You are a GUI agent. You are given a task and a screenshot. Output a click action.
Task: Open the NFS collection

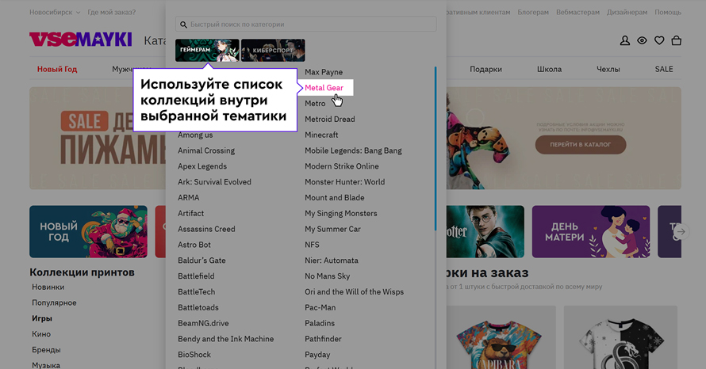pyautogui.click(x=312, y=245)
